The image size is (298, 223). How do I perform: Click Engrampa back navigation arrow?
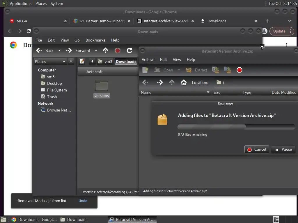click(x=145, y=82)
